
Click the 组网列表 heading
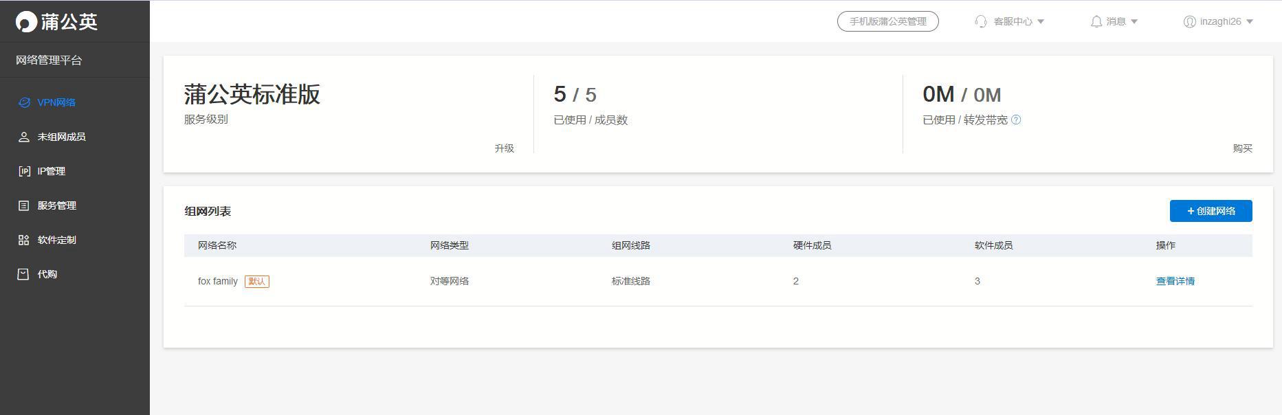point(208,211)
